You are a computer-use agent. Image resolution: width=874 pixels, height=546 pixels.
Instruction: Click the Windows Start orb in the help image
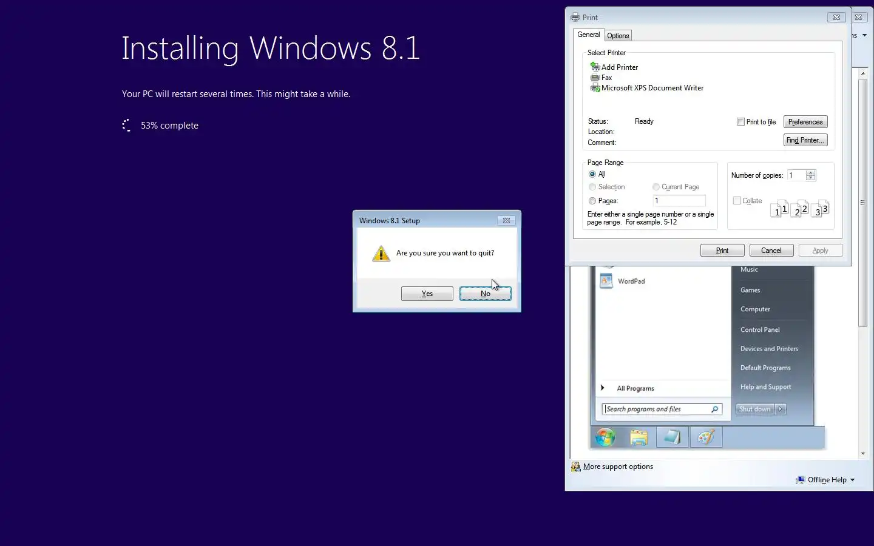tap(605, 437)
